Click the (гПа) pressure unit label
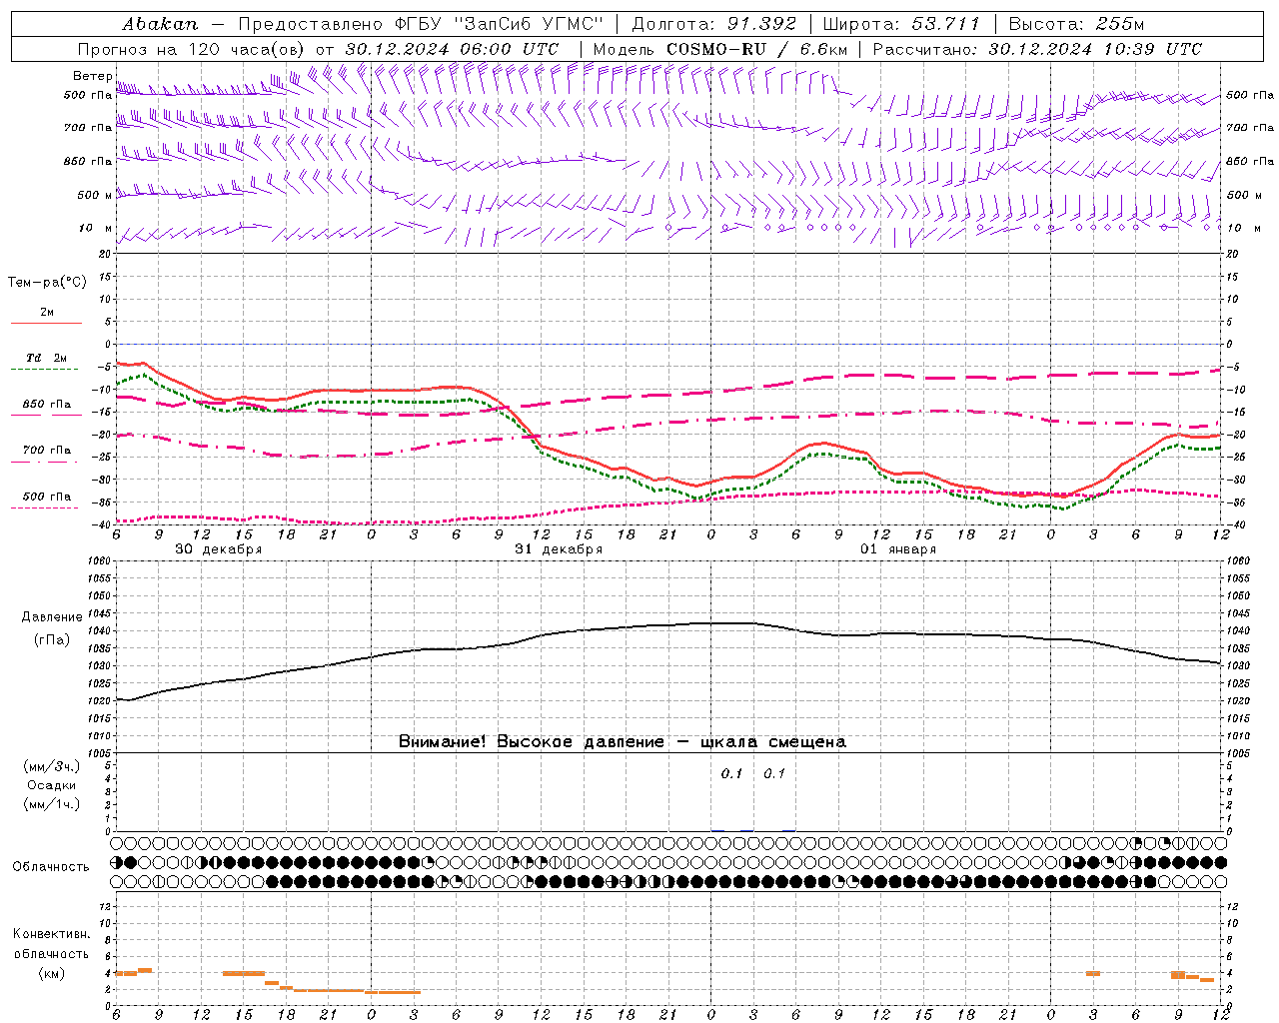The width and height of the screenshot is (1279, 1023). [51, 640]
